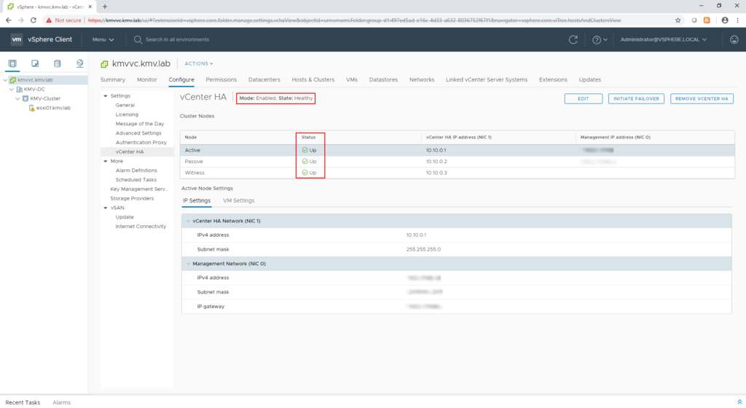Open the Menu dropdown

tap(103, 39)
